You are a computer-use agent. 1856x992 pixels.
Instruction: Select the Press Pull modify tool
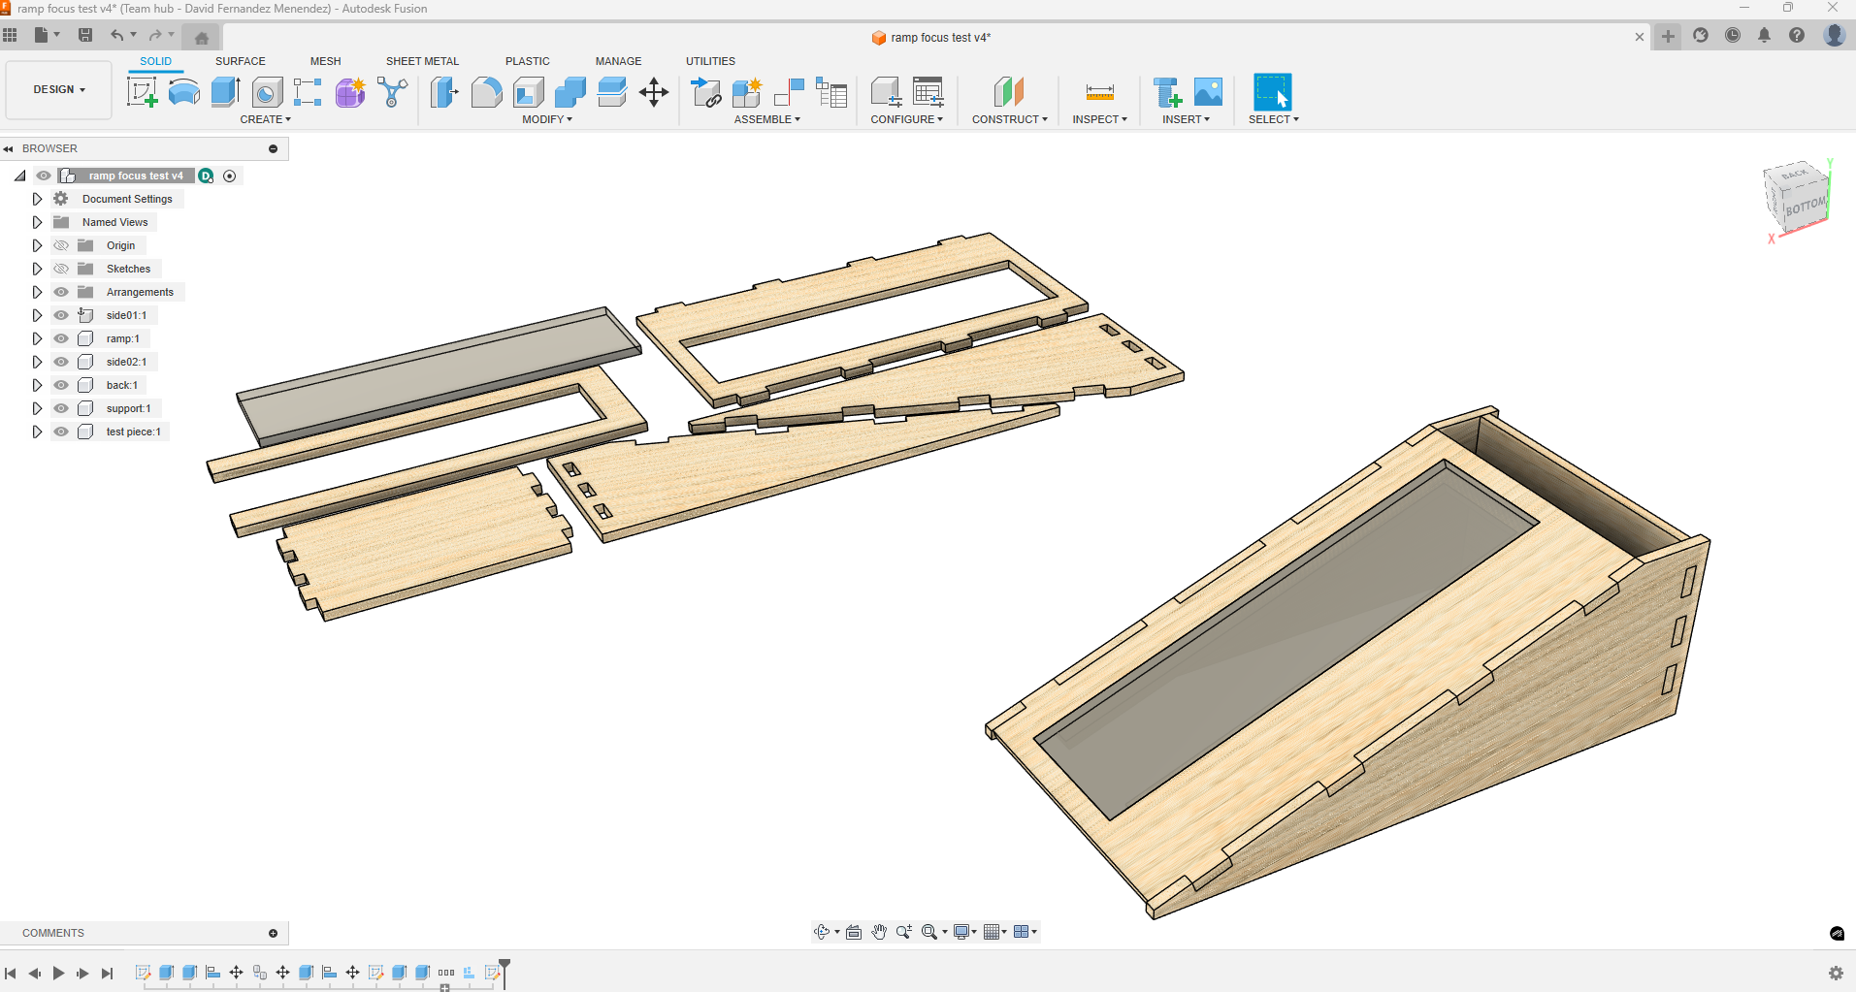[x=443, y=92]
